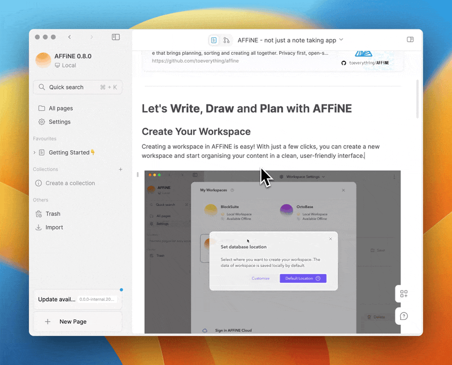Click the Settings gear icon
Screen dimensions: 452x365
point(42,122)
